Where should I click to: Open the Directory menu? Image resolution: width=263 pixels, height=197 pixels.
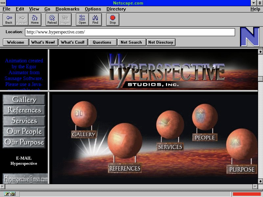(116, 9)
